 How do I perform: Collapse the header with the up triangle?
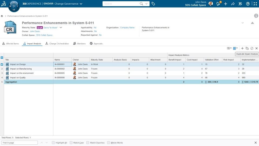coord(253,23)
